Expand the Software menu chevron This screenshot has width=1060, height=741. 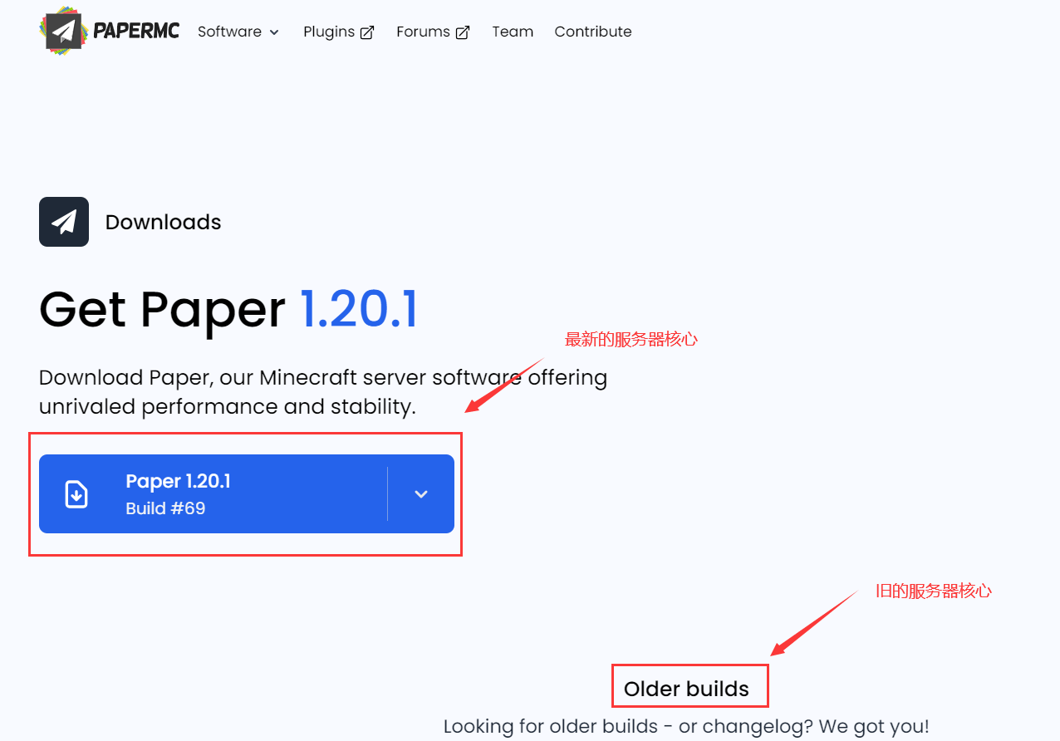click(274, 32)
